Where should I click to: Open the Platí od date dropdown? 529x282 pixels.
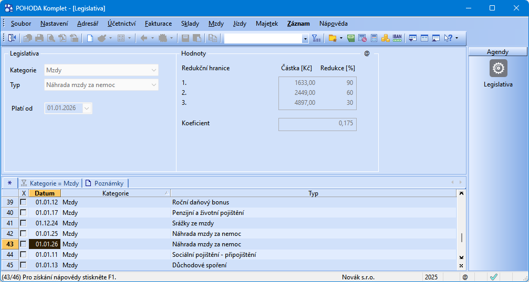[87, 109]
